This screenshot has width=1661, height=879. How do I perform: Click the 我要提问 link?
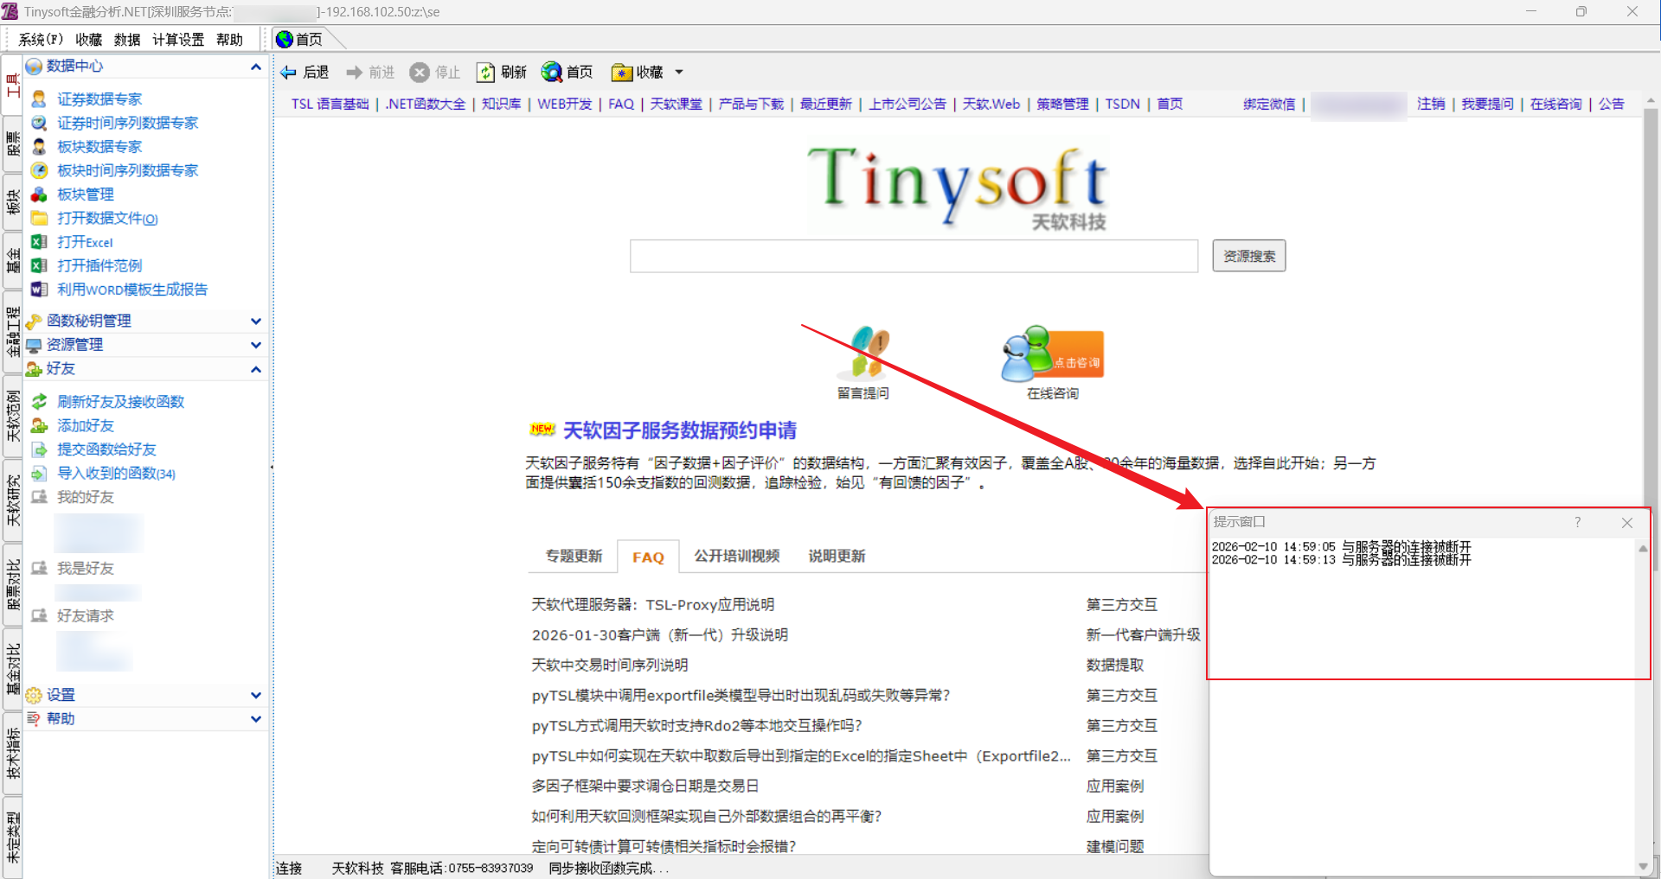[x=1487, y=105]
